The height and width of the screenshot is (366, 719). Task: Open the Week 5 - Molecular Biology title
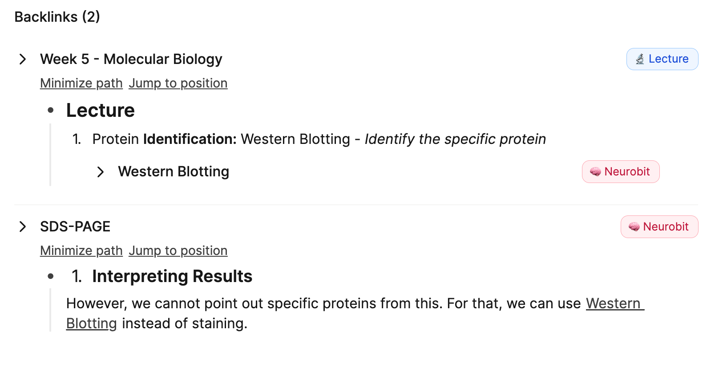point(131,59)
